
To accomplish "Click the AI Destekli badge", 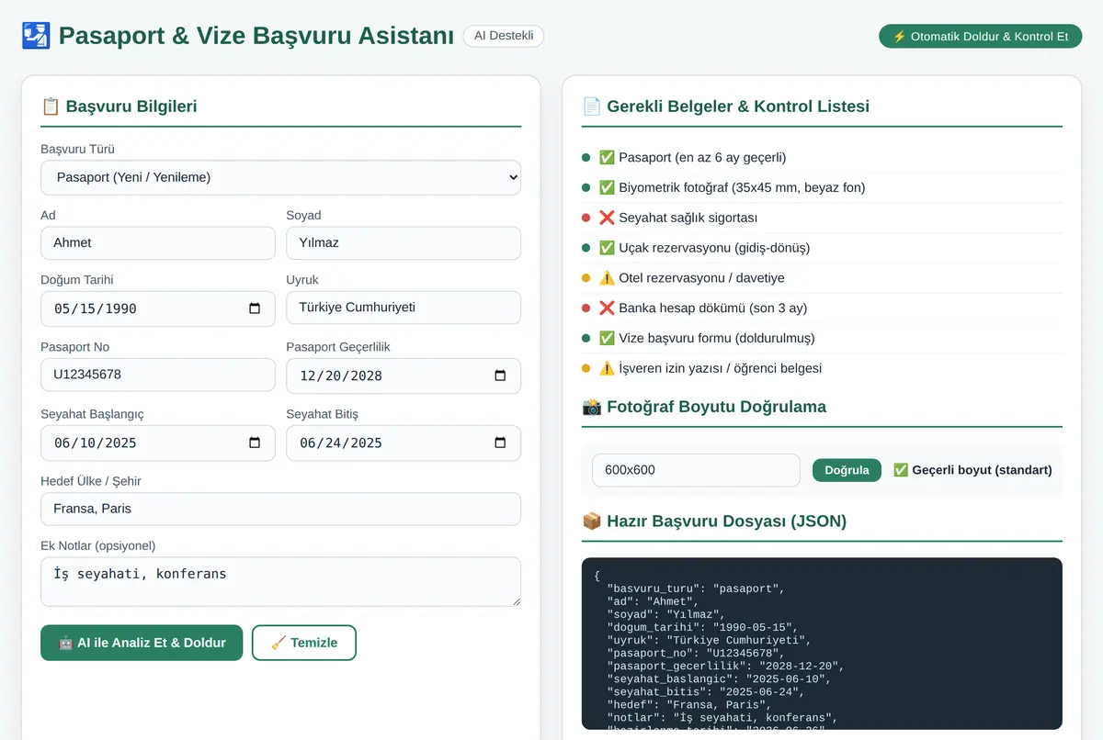I will pyautogui.click(x=504, y=36).
